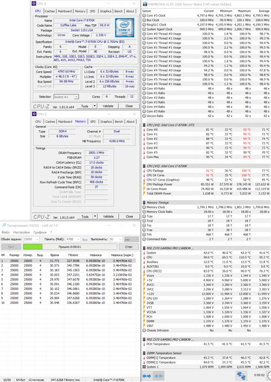Image resolution: width=271 pixels, height=382 pixels.
Task: Open the Файл menu in LinX
Action: (x=5, y=232)
